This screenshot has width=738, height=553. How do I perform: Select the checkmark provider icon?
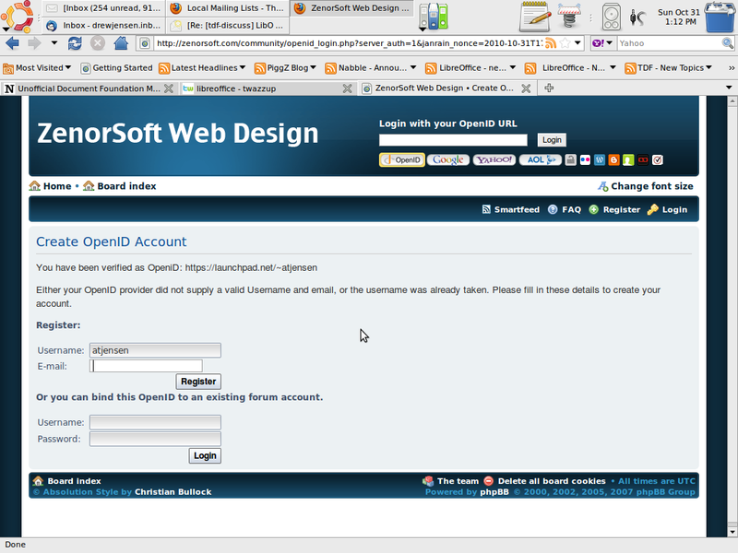pos(658,159)
